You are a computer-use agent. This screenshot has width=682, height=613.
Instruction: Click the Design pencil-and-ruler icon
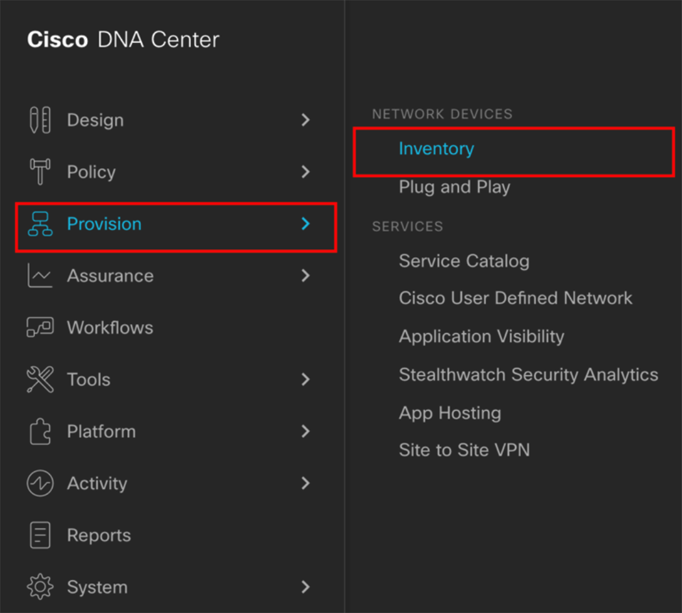point(40,120)
